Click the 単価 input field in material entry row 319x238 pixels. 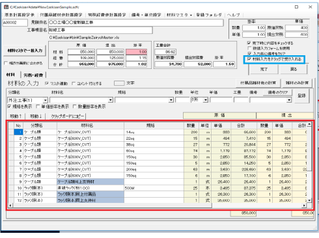pyautogui.click(x=221, y=100)
